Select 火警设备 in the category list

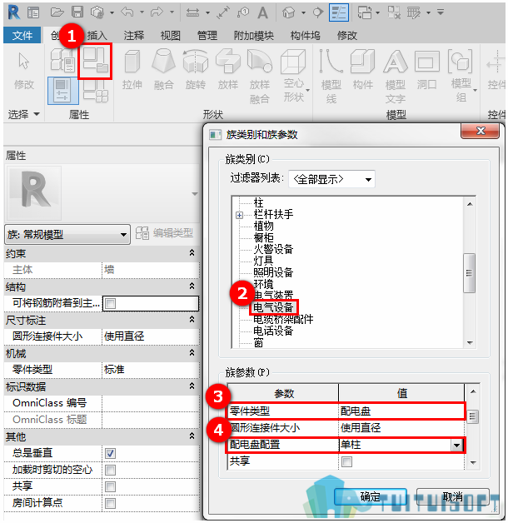click(273, 249)
